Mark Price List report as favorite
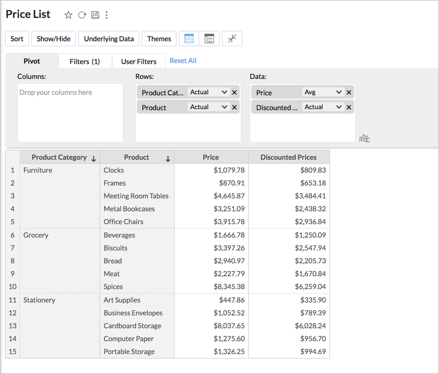Viewport: 439px width, 374px height. (68, 15)
